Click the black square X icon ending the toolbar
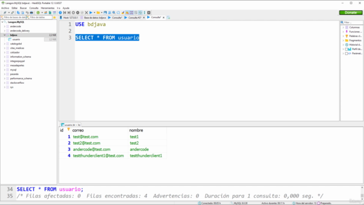This screenshot has height=205, width=364. [149, 13]
